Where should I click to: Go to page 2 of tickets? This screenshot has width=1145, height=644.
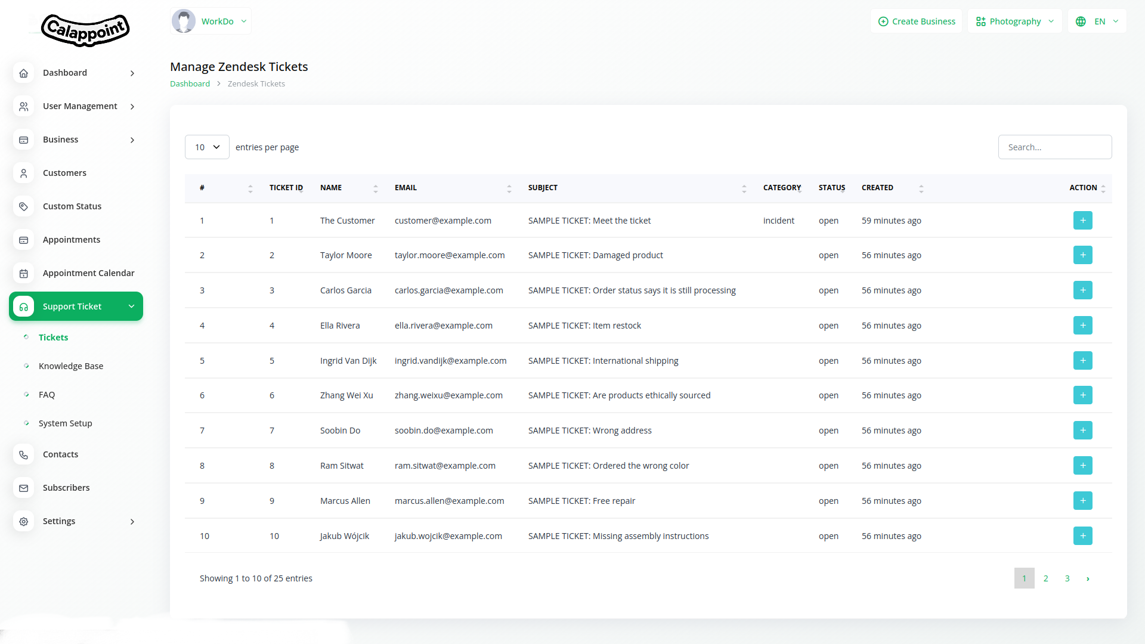[1046, 578]
